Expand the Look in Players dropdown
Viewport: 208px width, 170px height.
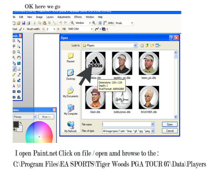(x=135, y=45)
